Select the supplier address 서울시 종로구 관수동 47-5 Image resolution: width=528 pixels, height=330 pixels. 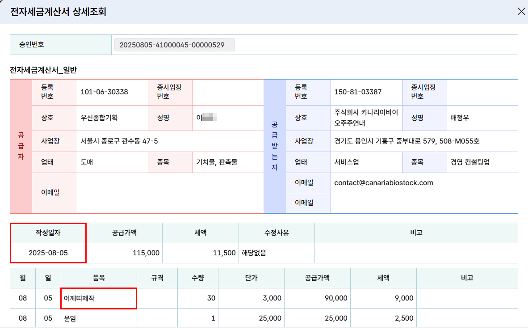pos(119,141)
